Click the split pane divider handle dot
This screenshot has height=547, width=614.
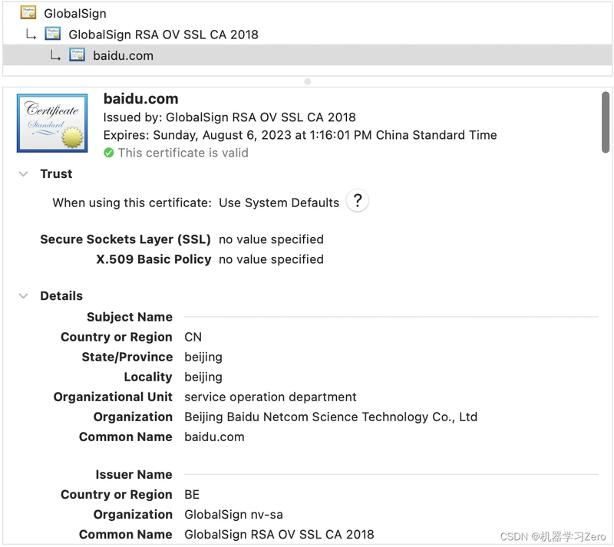(308, 81)
